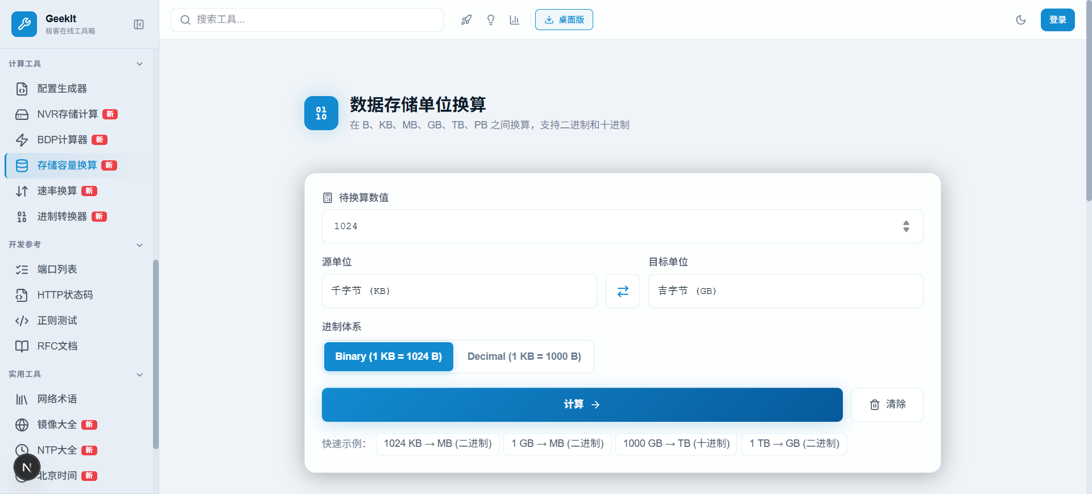Collapse the sidebar panel toggle icon
The width and height of the screenshot is (1092, 494).
[139, 24]
